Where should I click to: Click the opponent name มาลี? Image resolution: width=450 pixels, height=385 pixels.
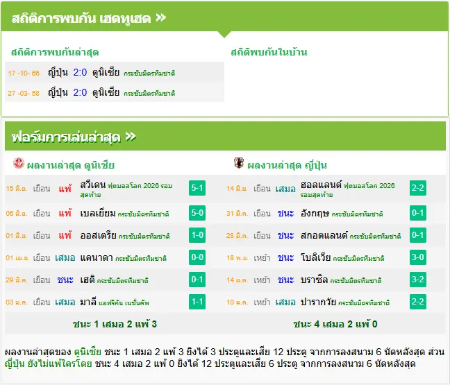88,302
